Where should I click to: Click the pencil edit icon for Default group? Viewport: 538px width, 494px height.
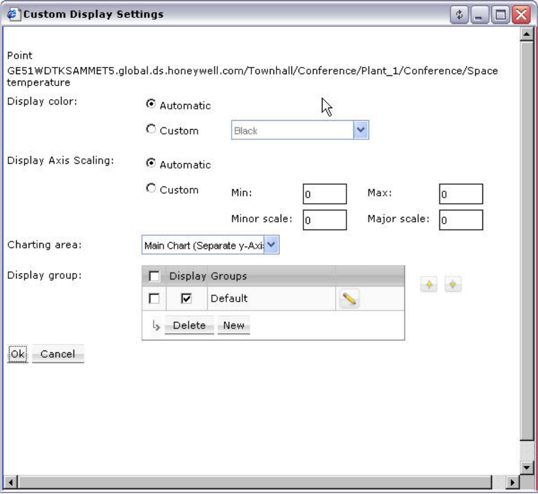point(350,299)
